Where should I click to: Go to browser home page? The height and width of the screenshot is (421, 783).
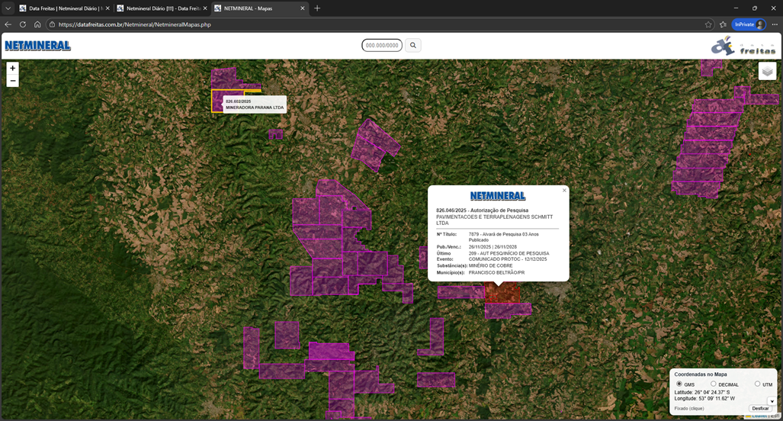click(x=37, y=24)
